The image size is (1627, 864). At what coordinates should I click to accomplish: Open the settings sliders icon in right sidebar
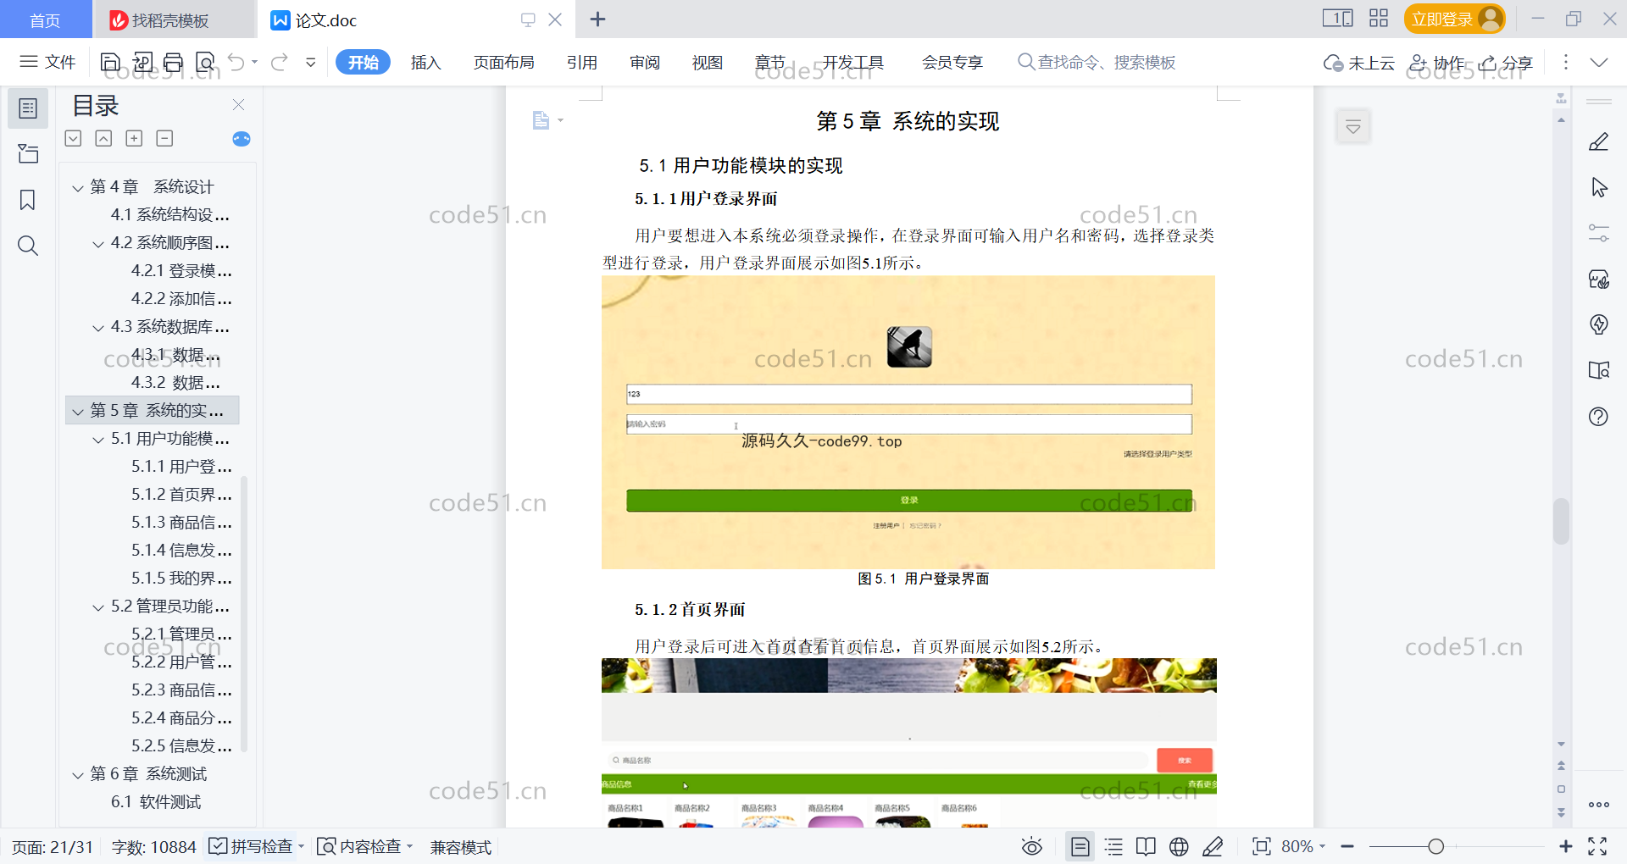pos(1598,233)
